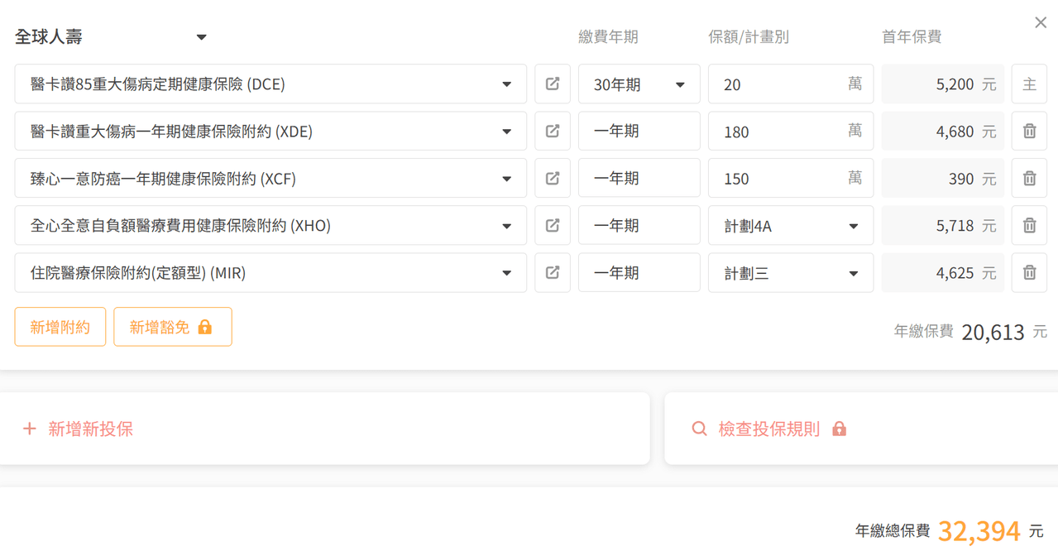Viewport: 1058px width, 551px height.
Task: Open the 計劃4A plan dropdown
Action: coord(790,226)
